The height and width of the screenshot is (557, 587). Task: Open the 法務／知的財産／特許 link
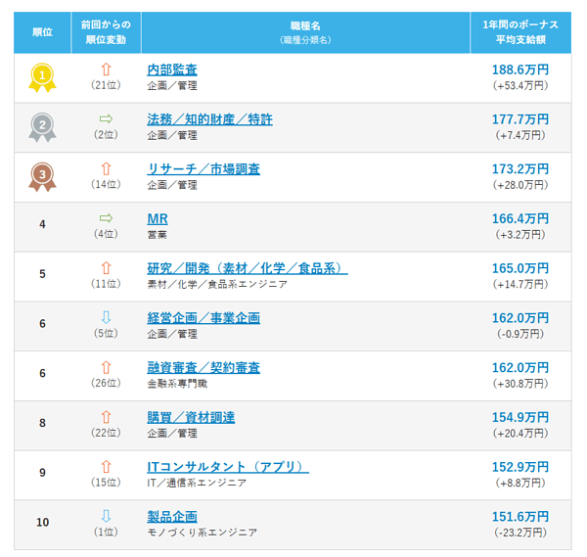pos(209,119)
